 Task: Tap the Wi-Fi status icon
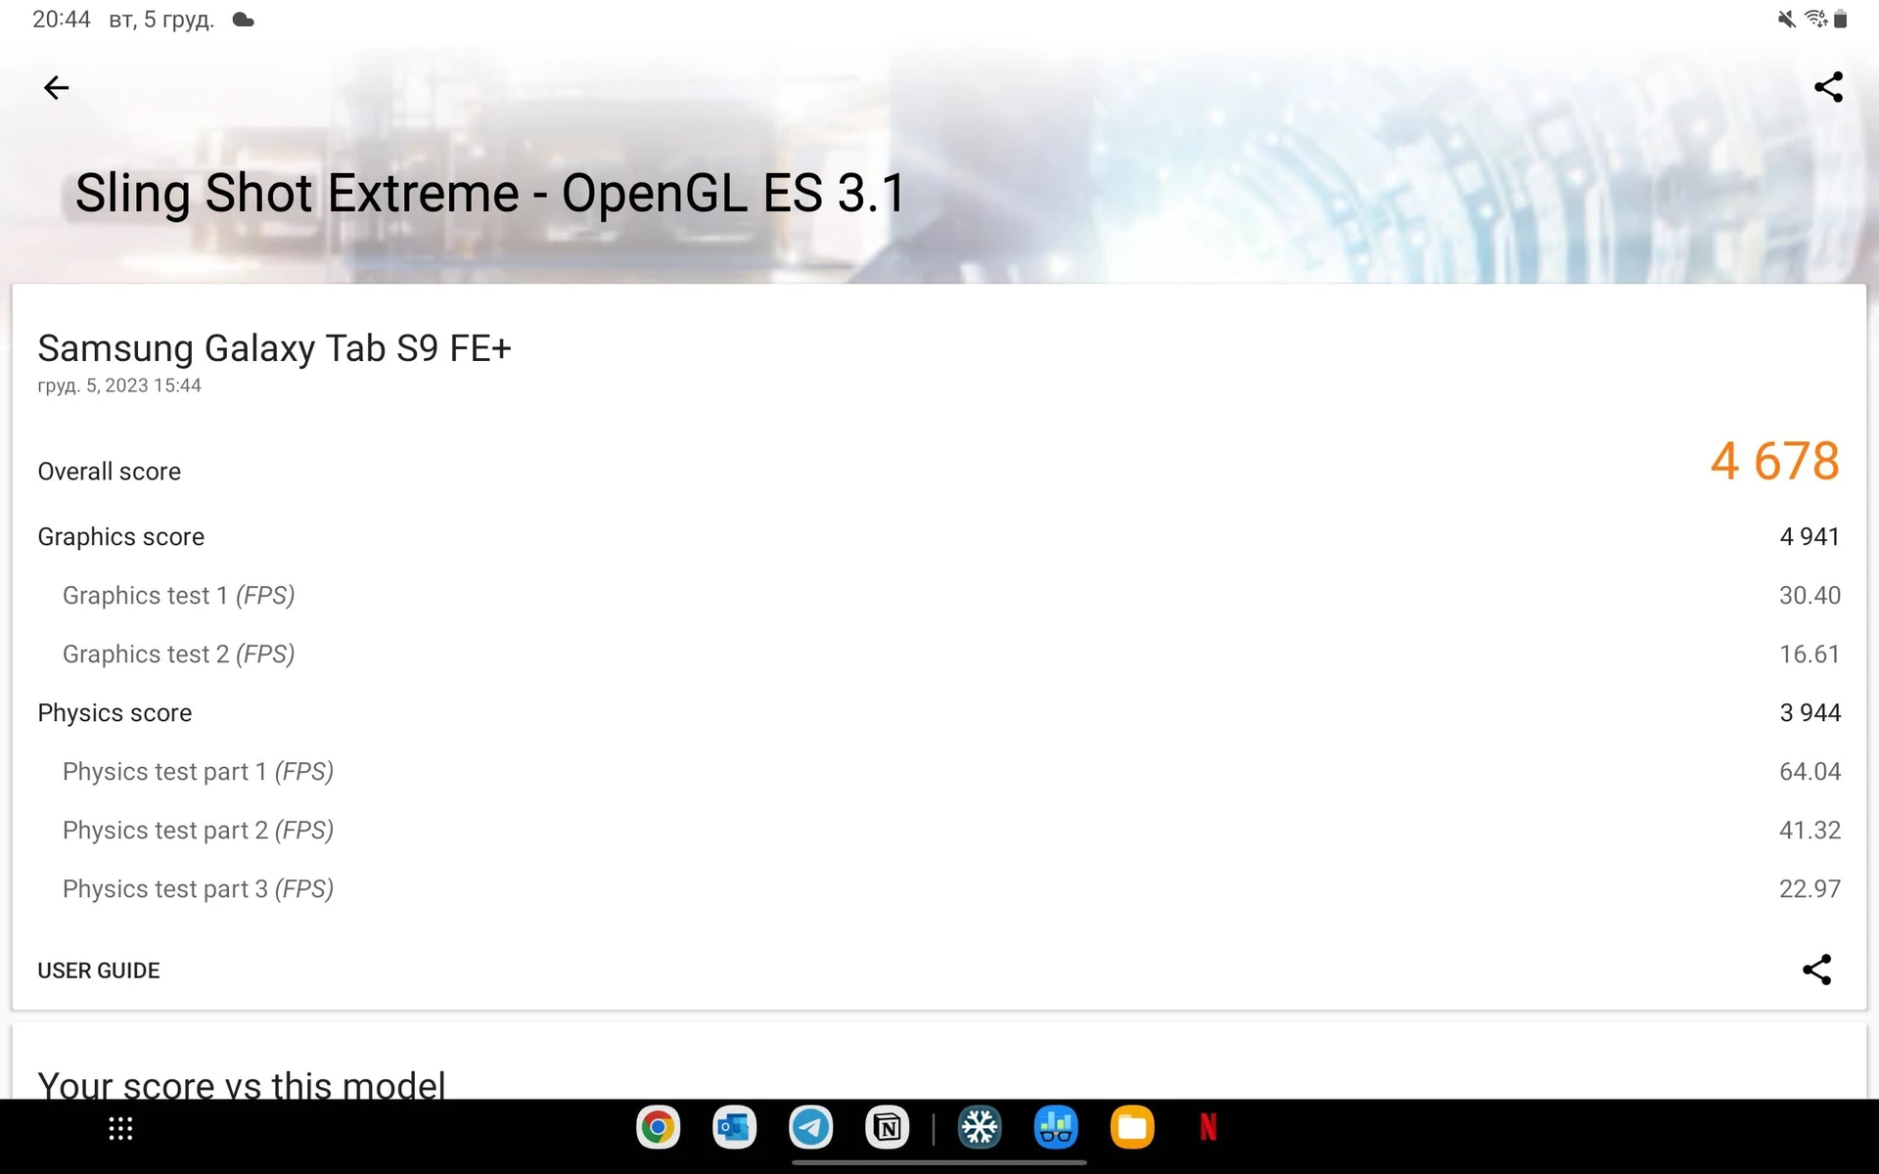coord(1815,19)
